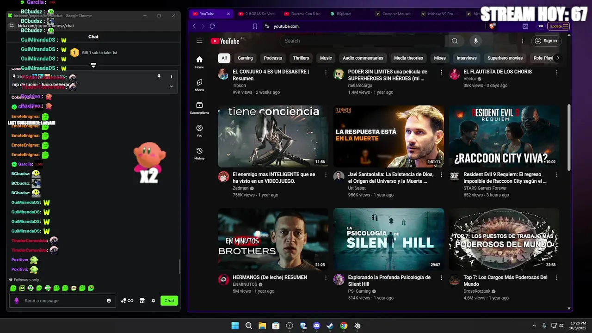Switch to '2 HORAS De Verd' browser tab

point(257,14)
